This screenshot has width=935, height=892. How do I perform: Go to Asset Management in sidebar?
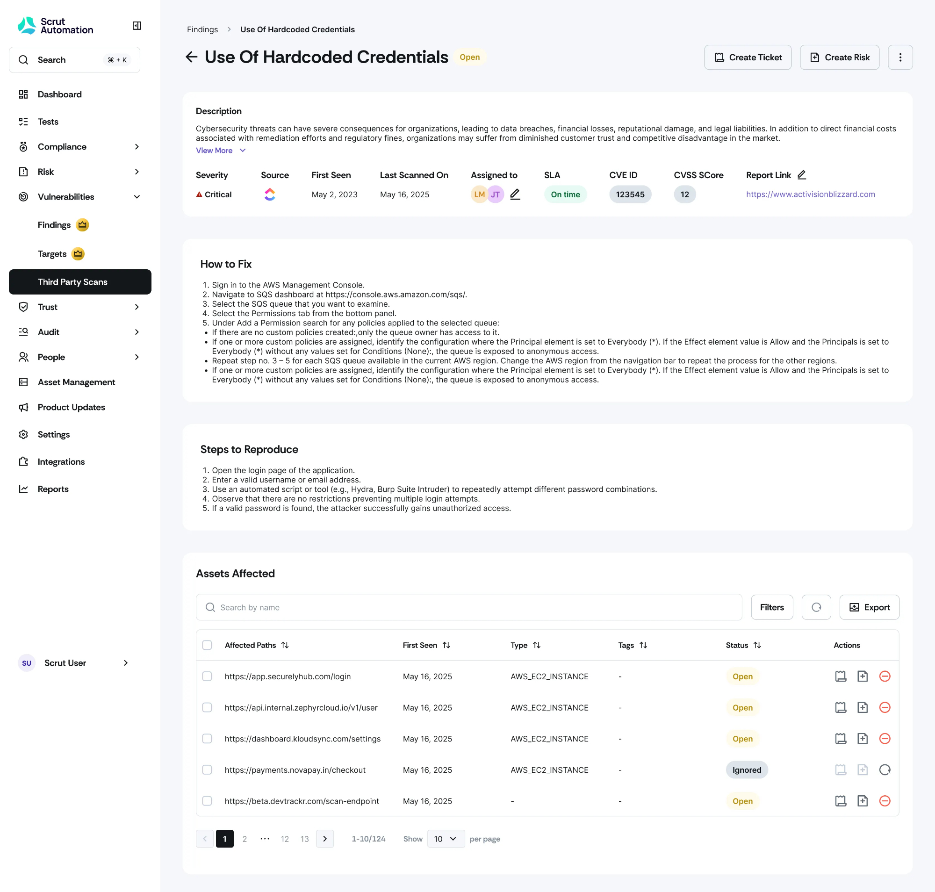(x=76, y=382)
